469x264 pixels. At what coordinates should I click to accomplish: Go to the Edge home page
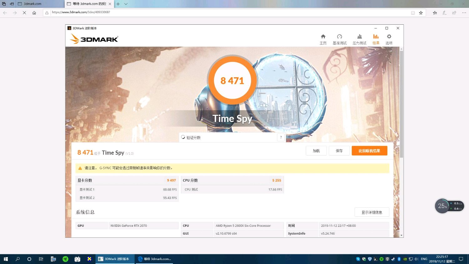[x=34, y=13]
